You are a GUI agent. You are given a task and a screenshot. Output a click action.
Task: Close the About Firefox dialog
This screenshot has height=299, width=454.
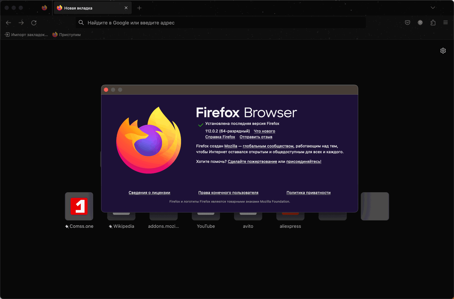coord(106,90)
